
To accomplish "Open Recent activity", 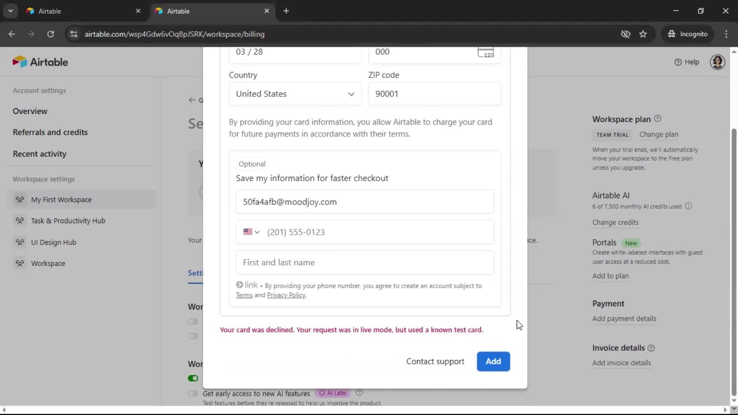I will [x=40, y=154].
